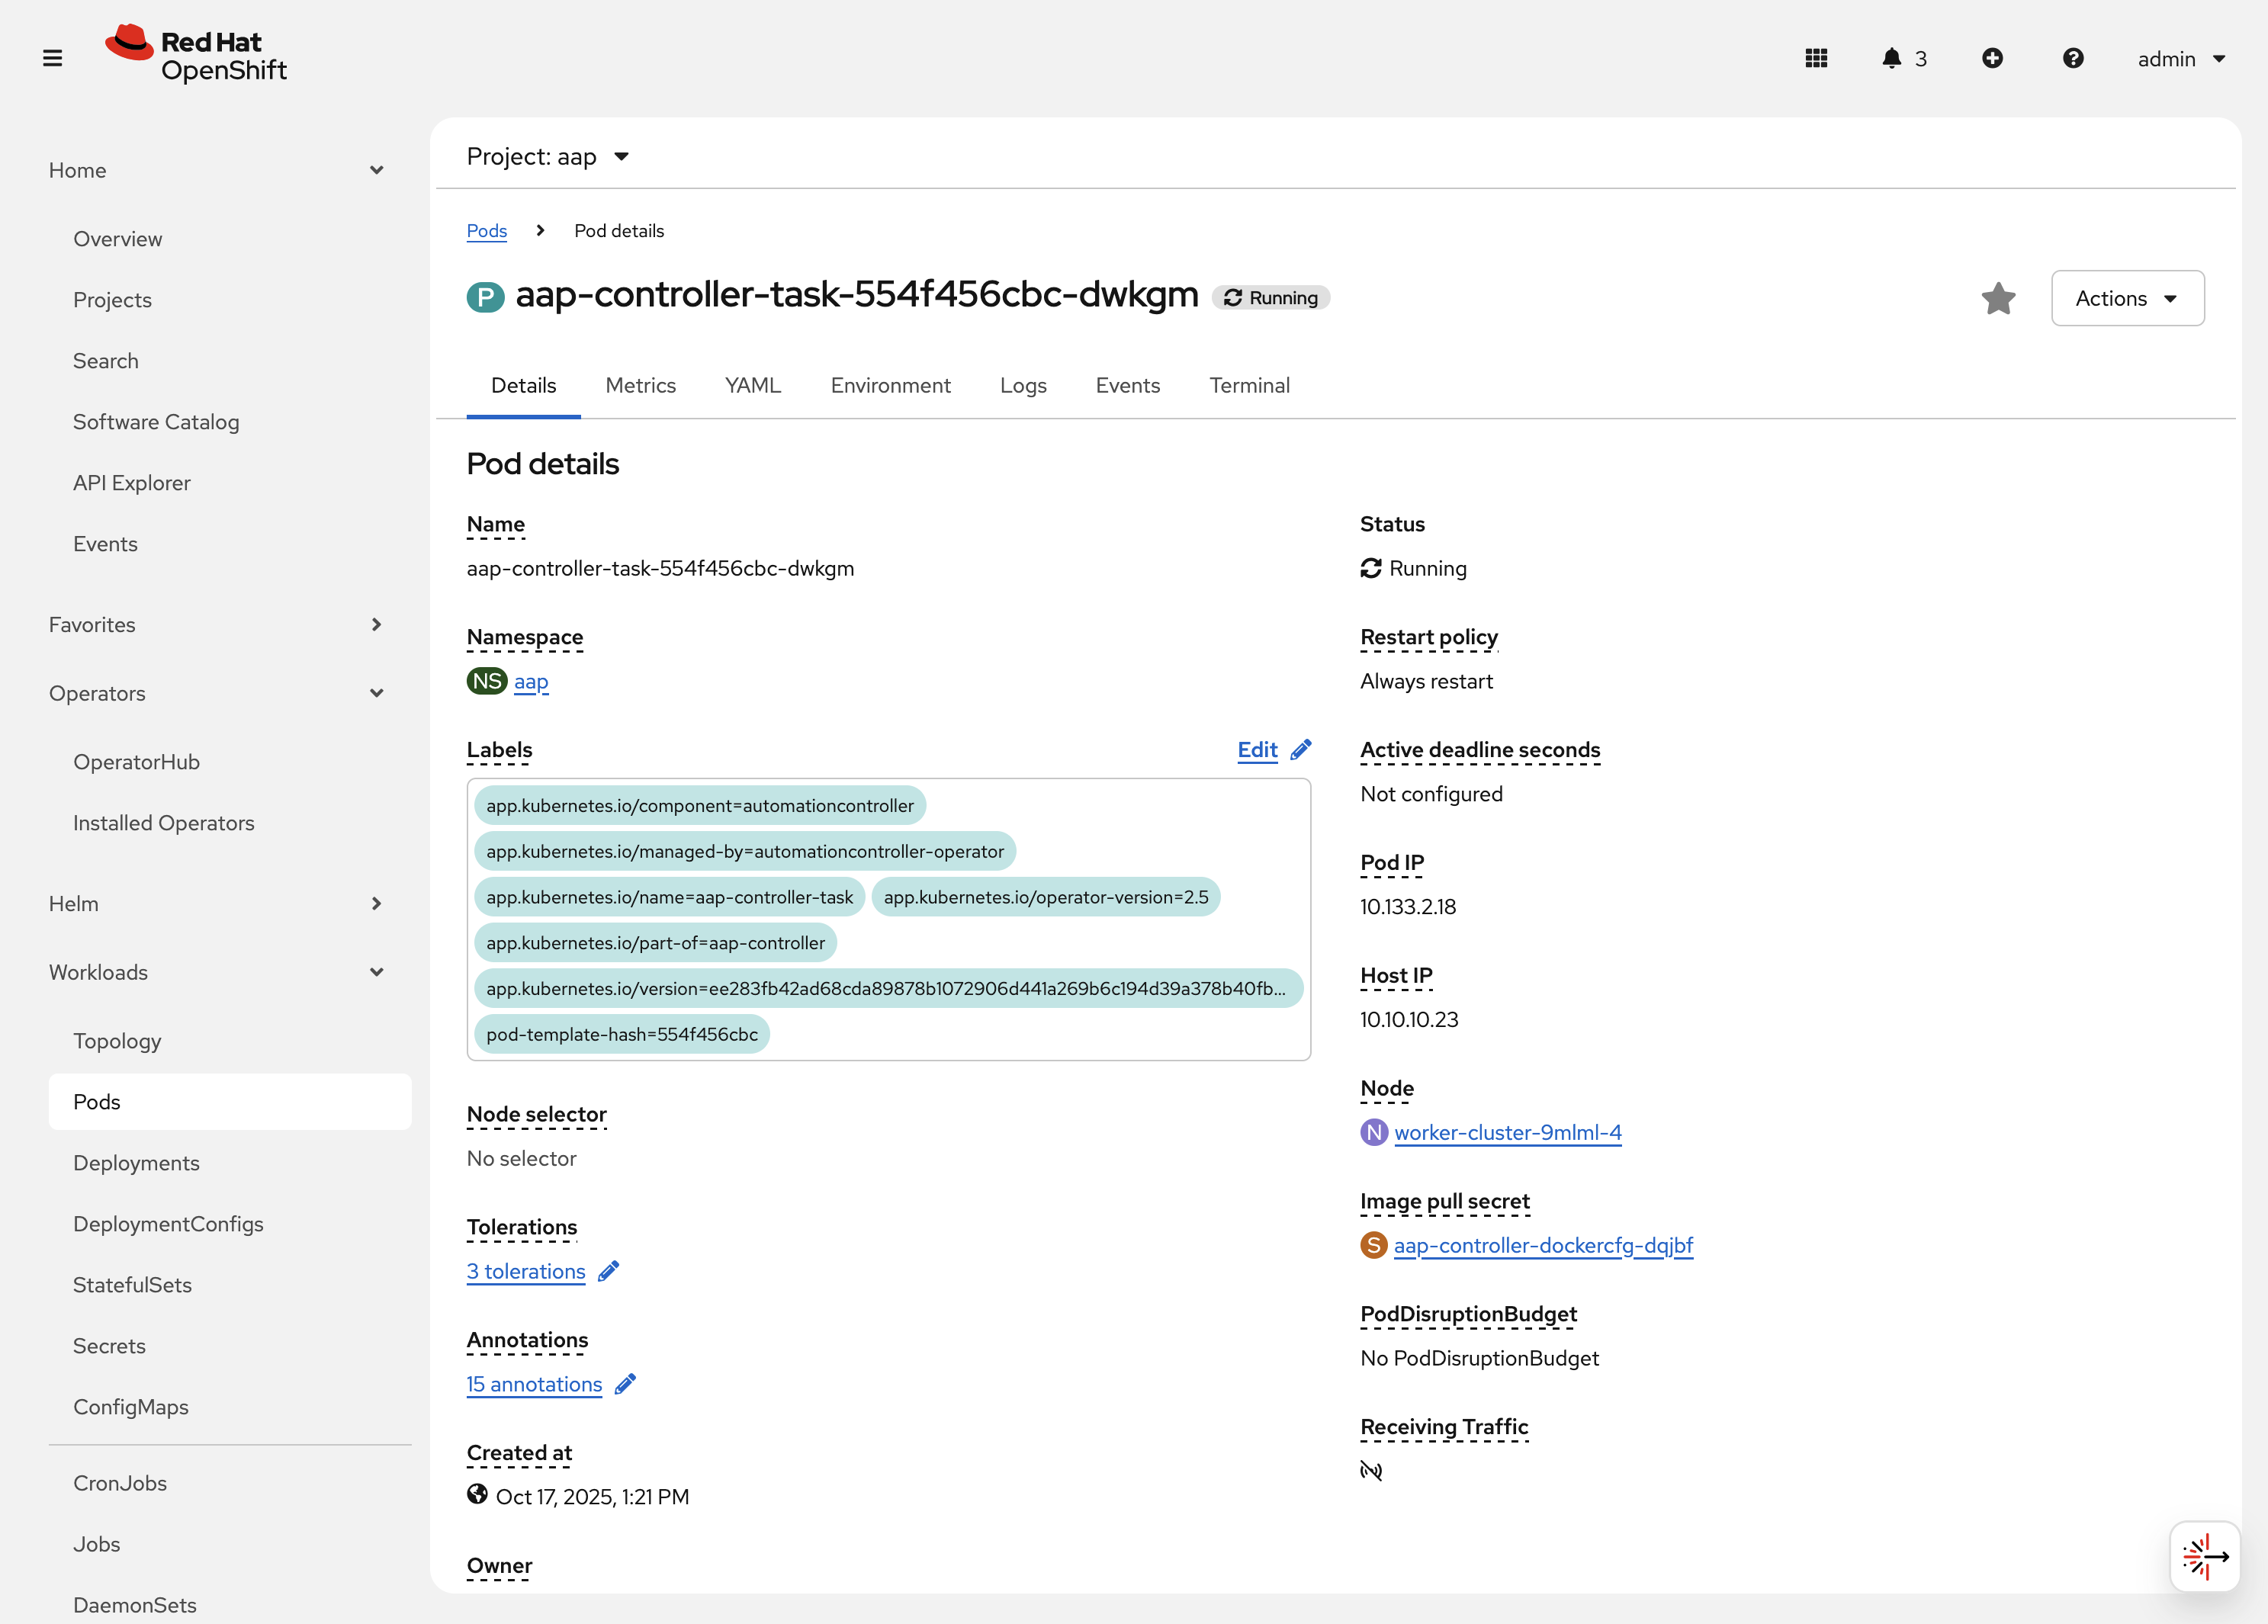2268x1624 pixels.
Task: Open the help question mark icon
Action: pyautogui.click(x=2073, y=58)
